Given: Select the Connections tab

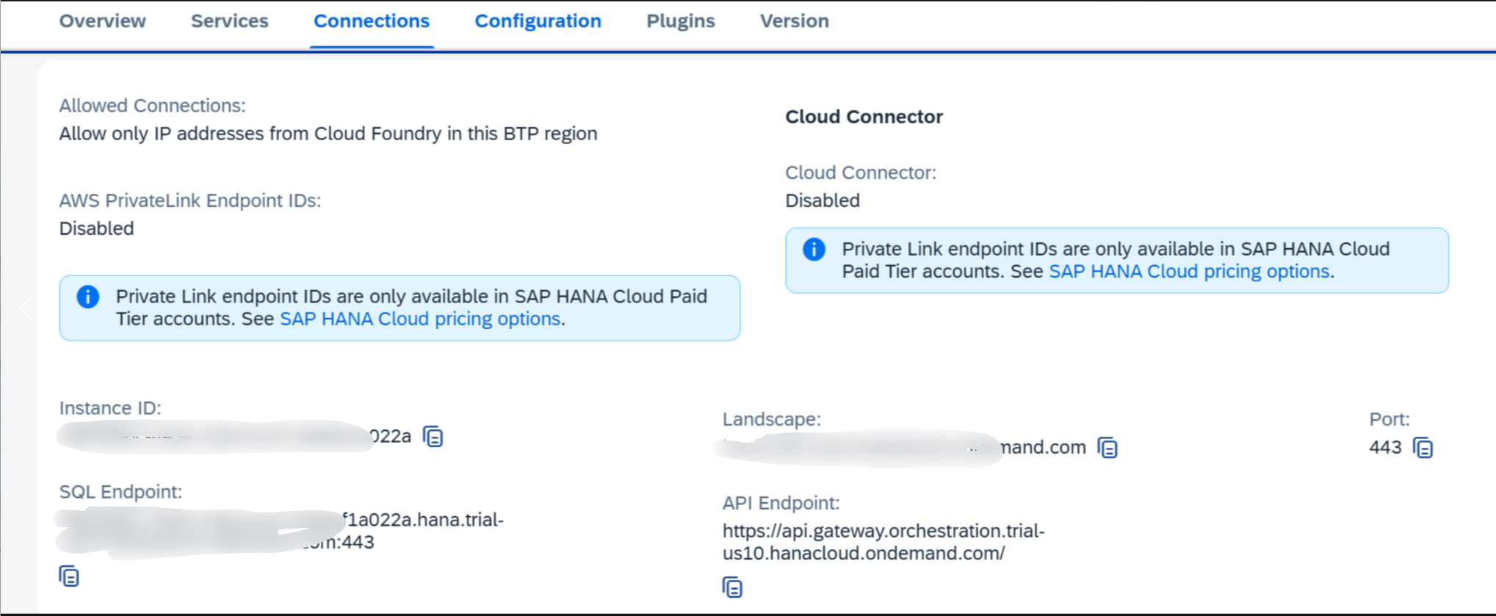Looking at the screenshot, I should (x=372, y=21).
